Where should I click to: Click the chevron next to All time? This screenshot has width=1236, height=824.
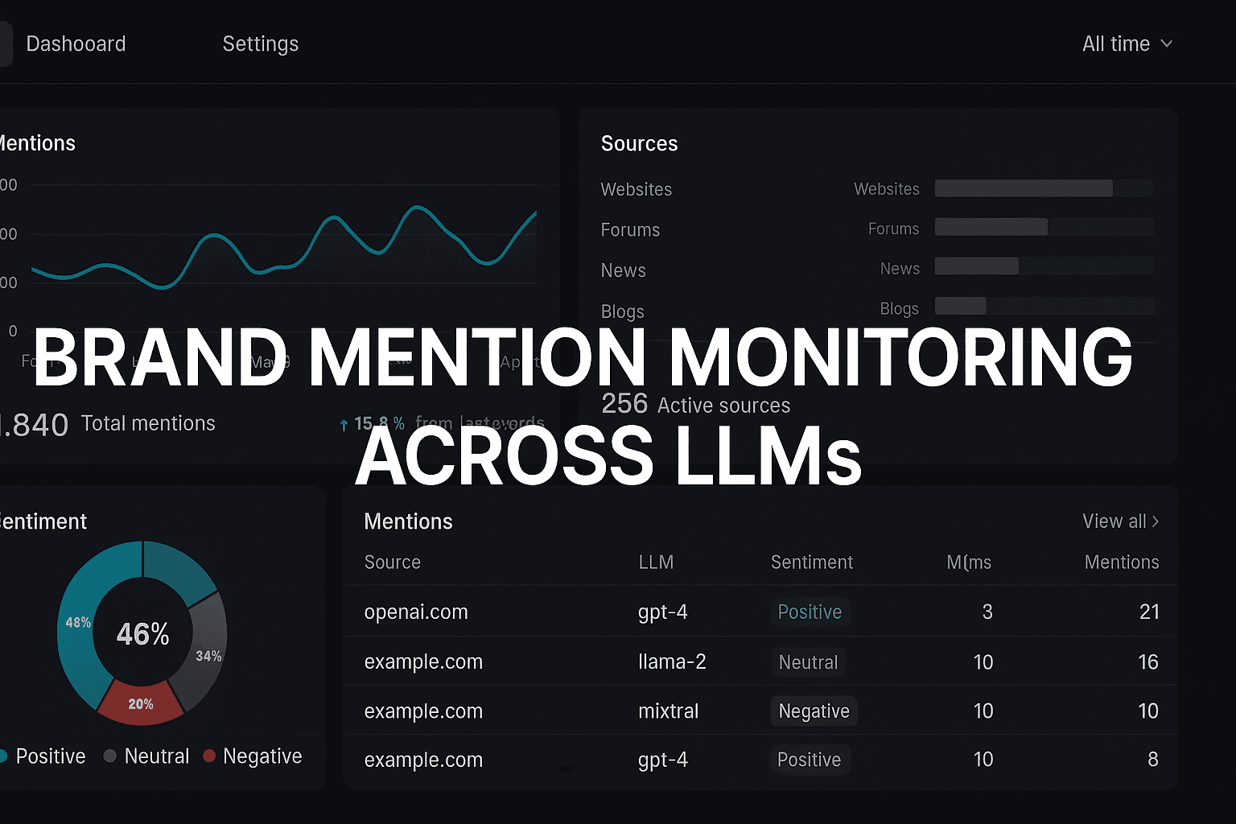click(1167, 44)
